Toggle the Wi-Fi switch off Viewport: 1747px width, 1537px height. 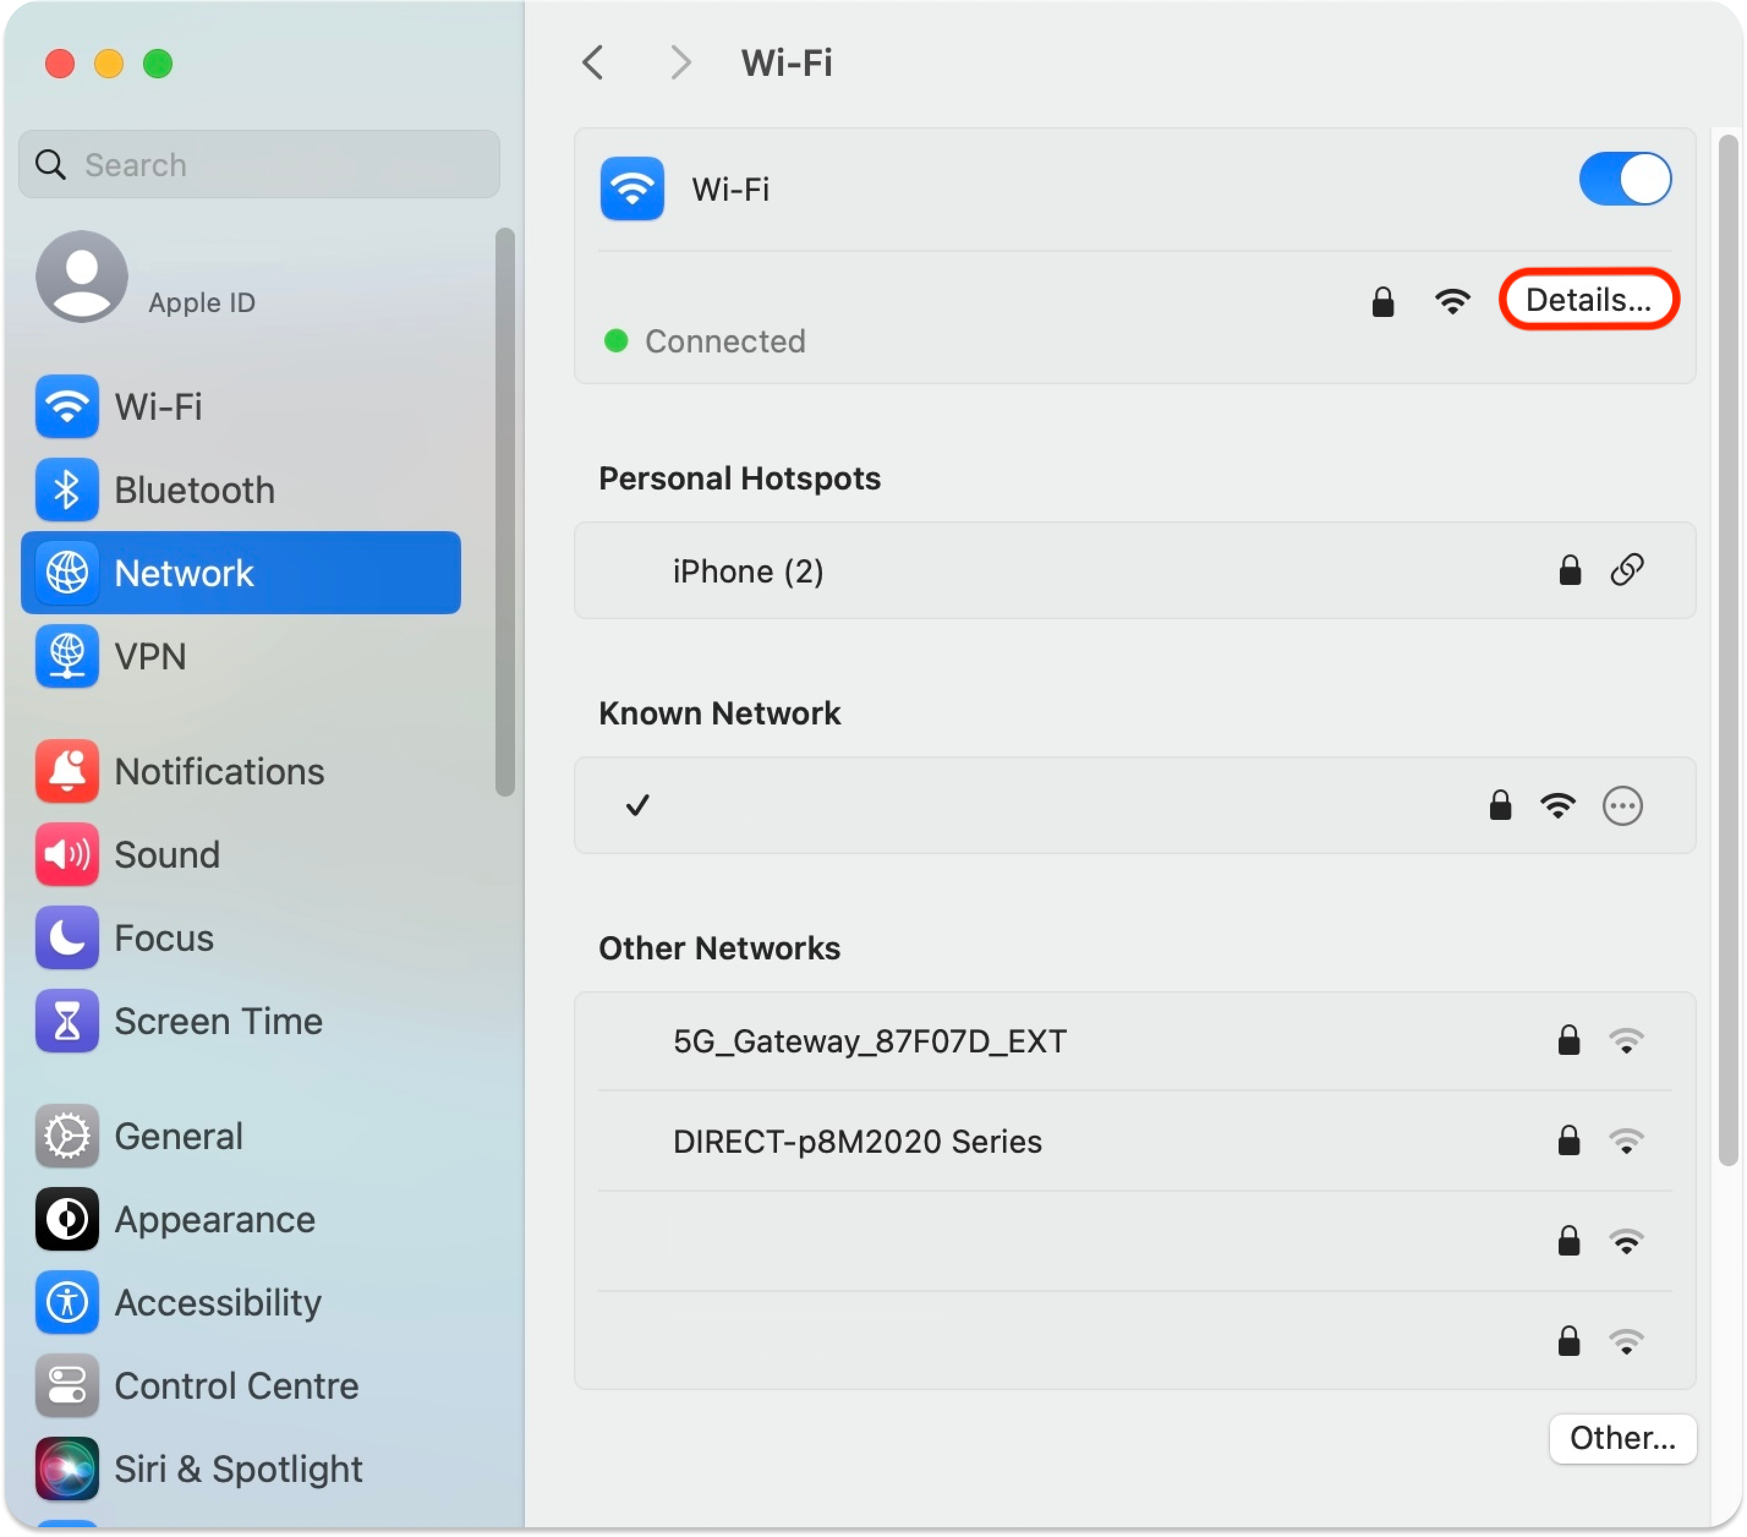[x=1624, y=179]
